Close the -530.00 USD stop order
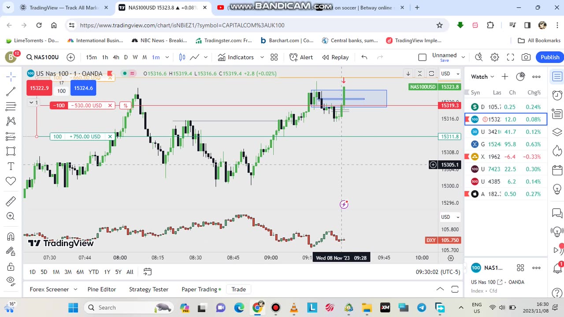The image size is (564, 317). [x=110, y=105]
